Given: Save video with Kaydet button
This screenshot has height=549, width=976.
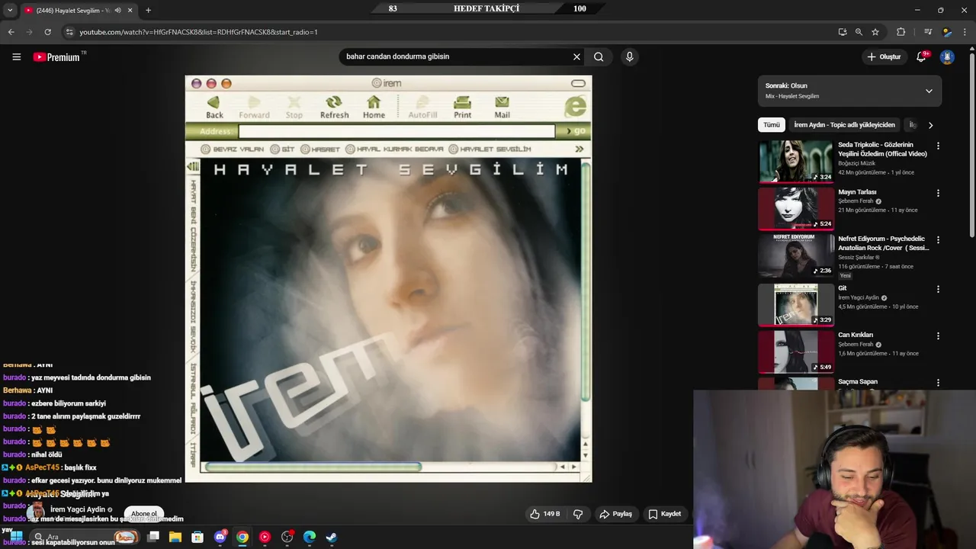Looking at the screenshot, I should [664, 514].
